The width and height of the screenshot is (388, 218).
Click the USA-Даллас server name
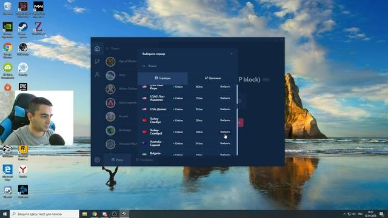click(x=158, y=109)
